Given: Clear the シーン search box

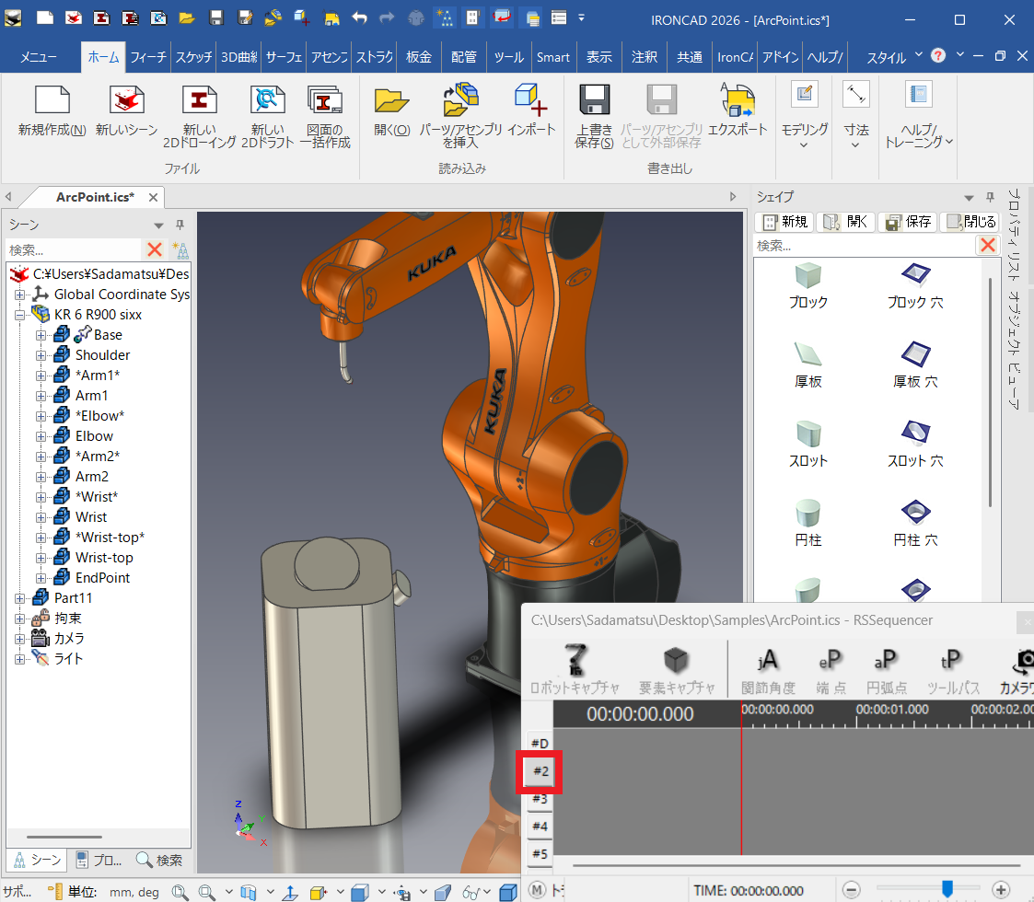Looking at the screenshot, I should coord(155,249).
